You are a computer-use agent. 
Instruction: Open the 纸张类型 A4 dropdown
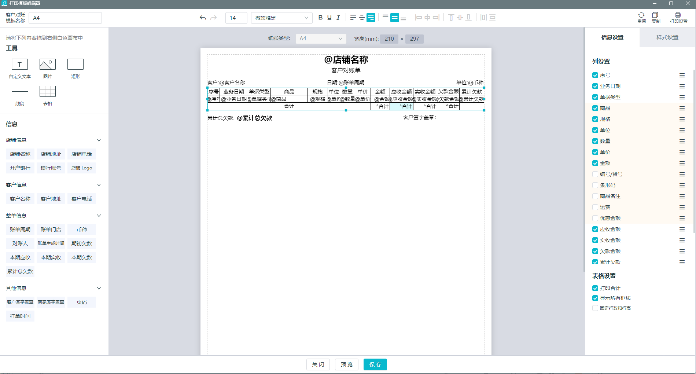(321, 38)
